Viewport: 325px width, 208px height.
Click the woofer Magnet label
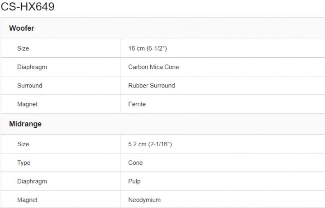tap(27, 104)
